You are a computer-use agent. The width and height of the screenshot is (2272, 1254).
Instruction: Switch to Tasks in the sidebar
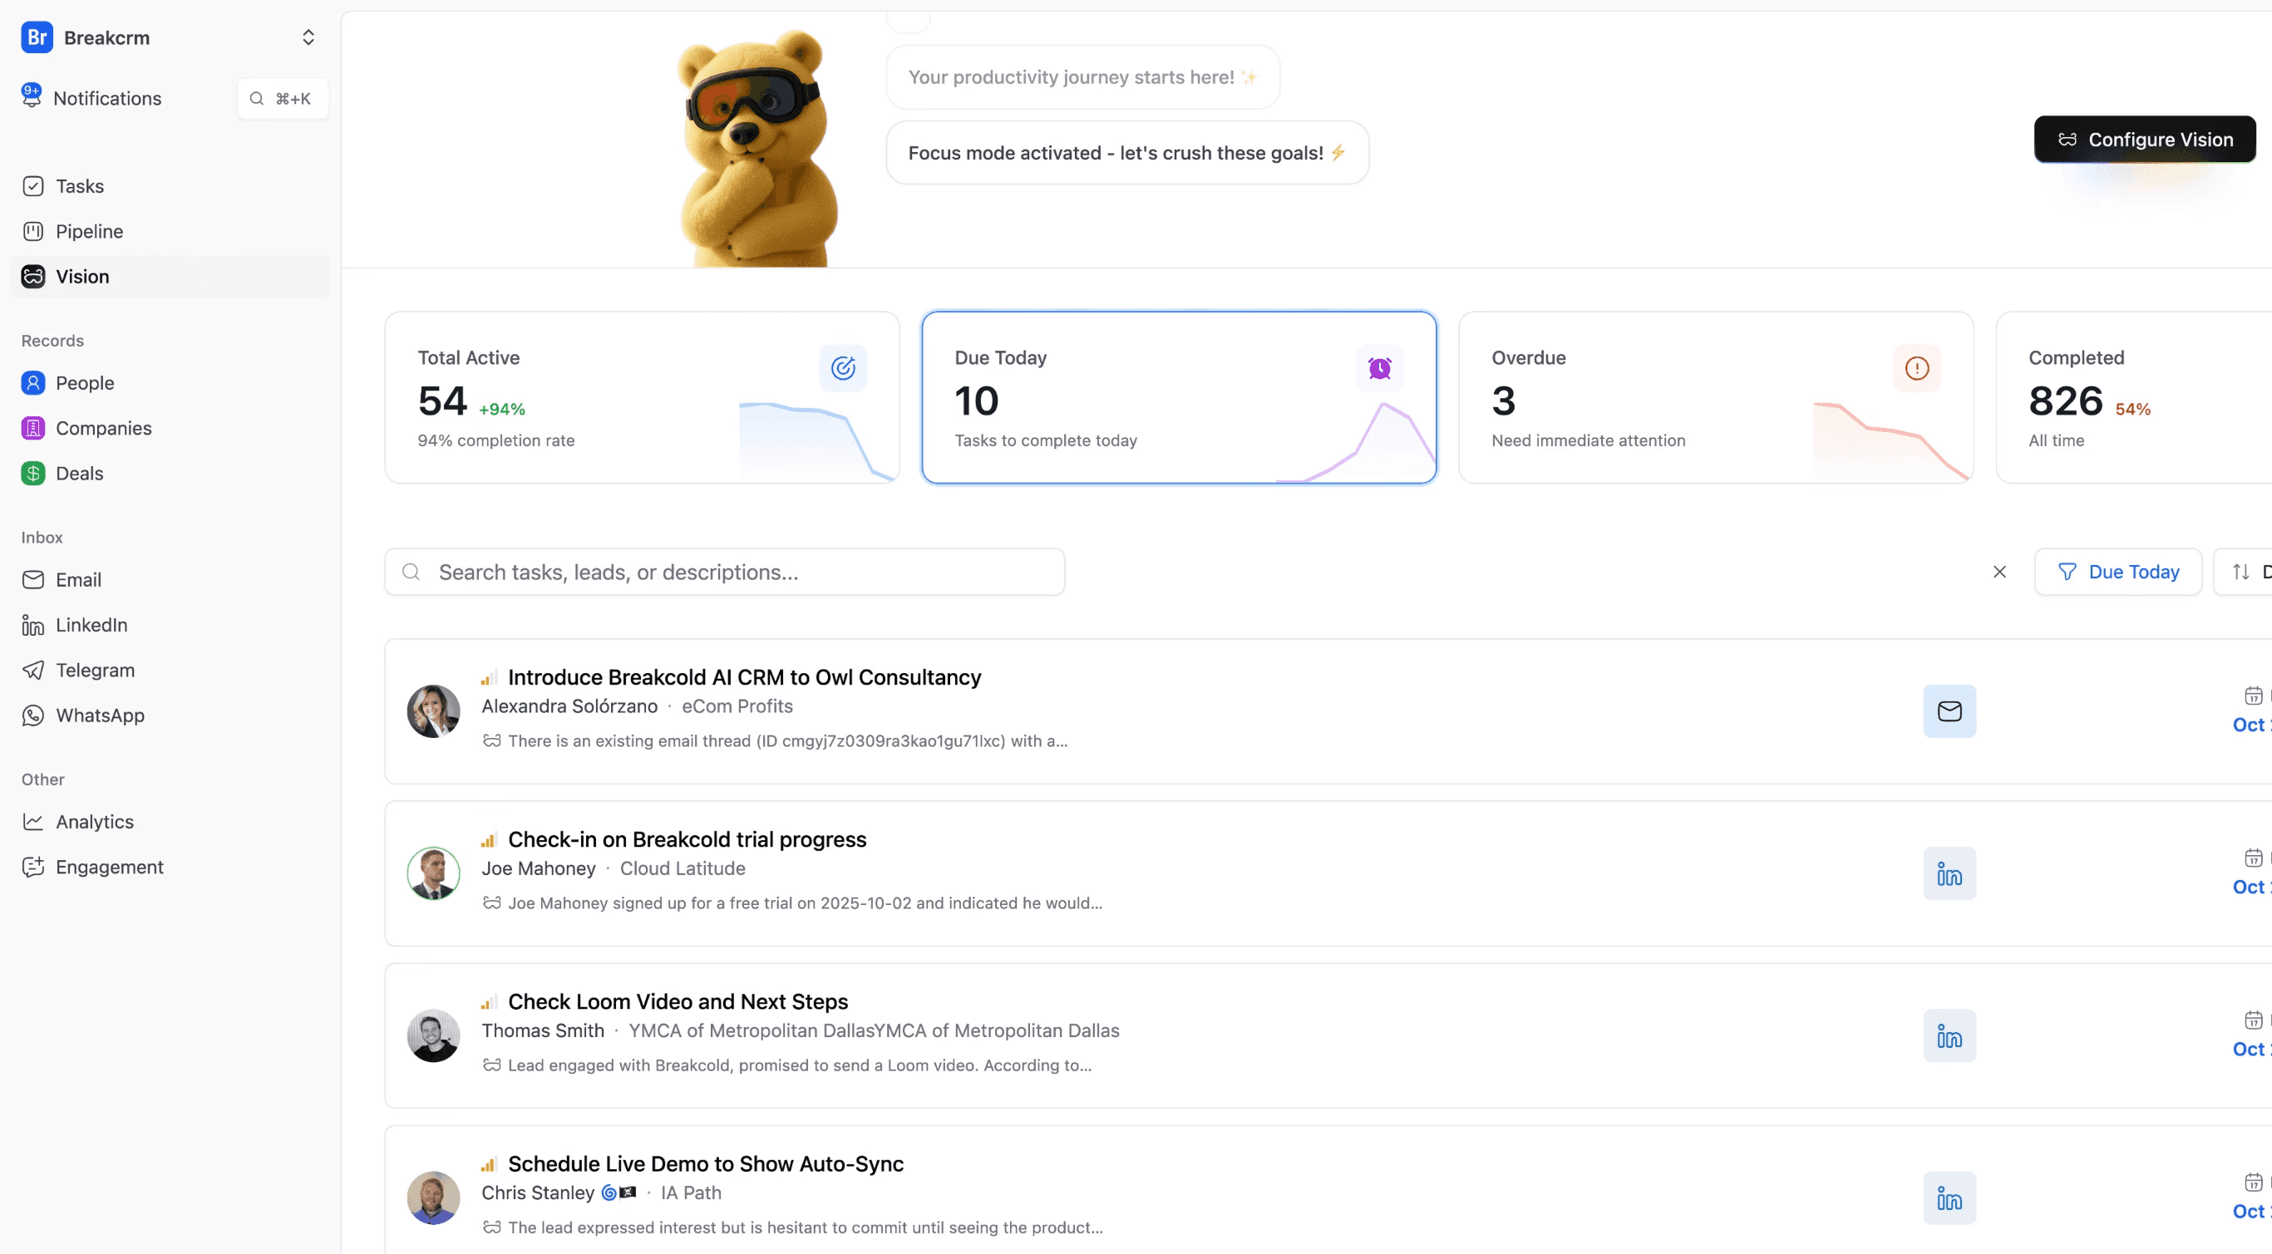(79, 186)
